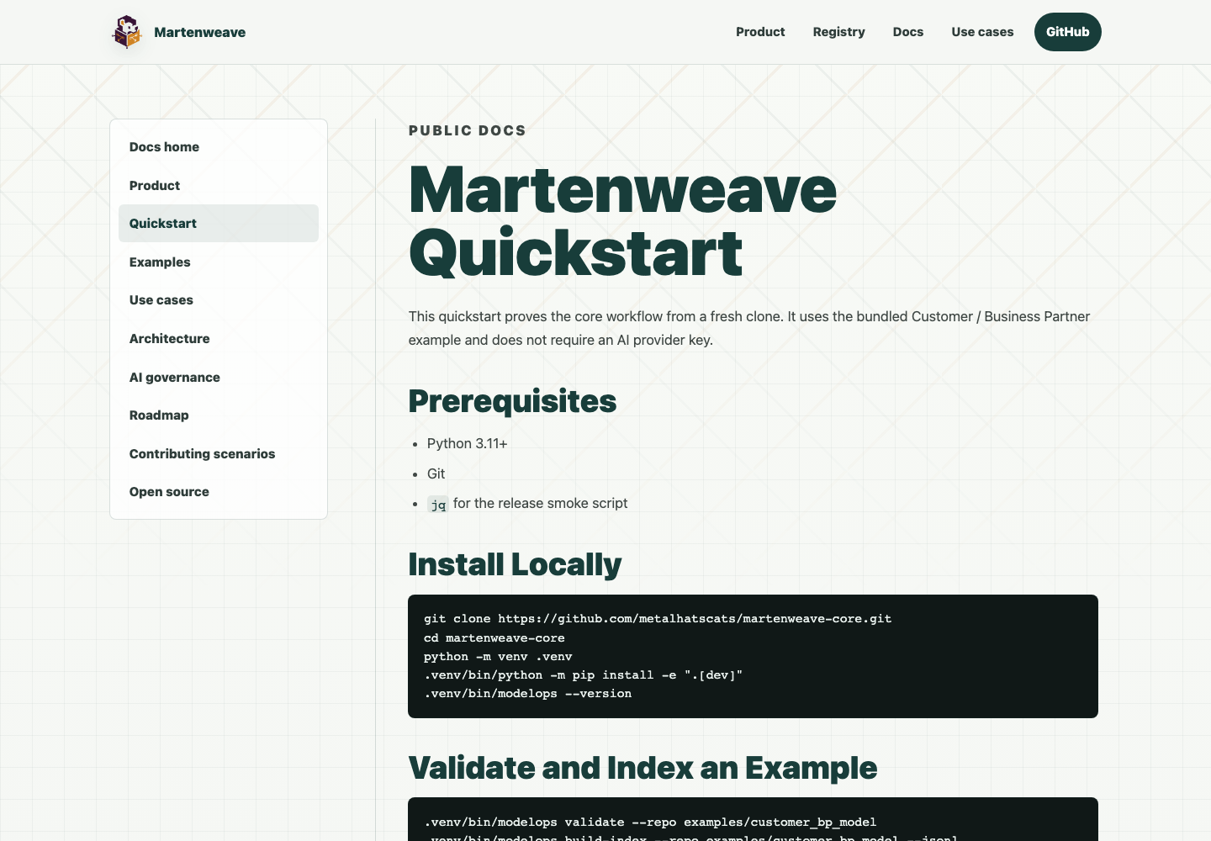Click the Validate and Index an Example heading

point(643,768)
